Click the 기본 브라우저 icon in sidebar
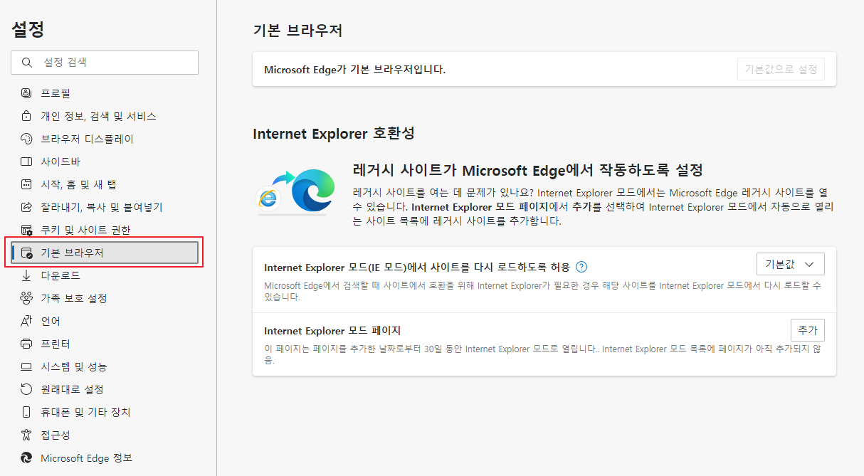Viewport: 864px width, 476px height. coord(27,253)
